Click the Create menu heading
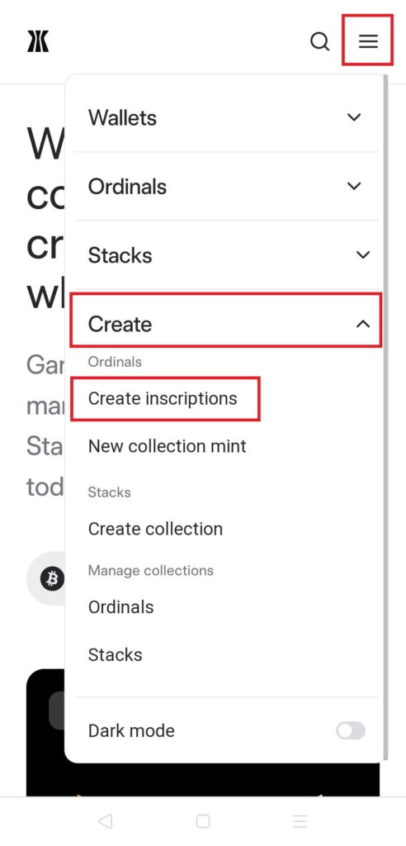This screenshot has height=846, width=406. (120, 324)
